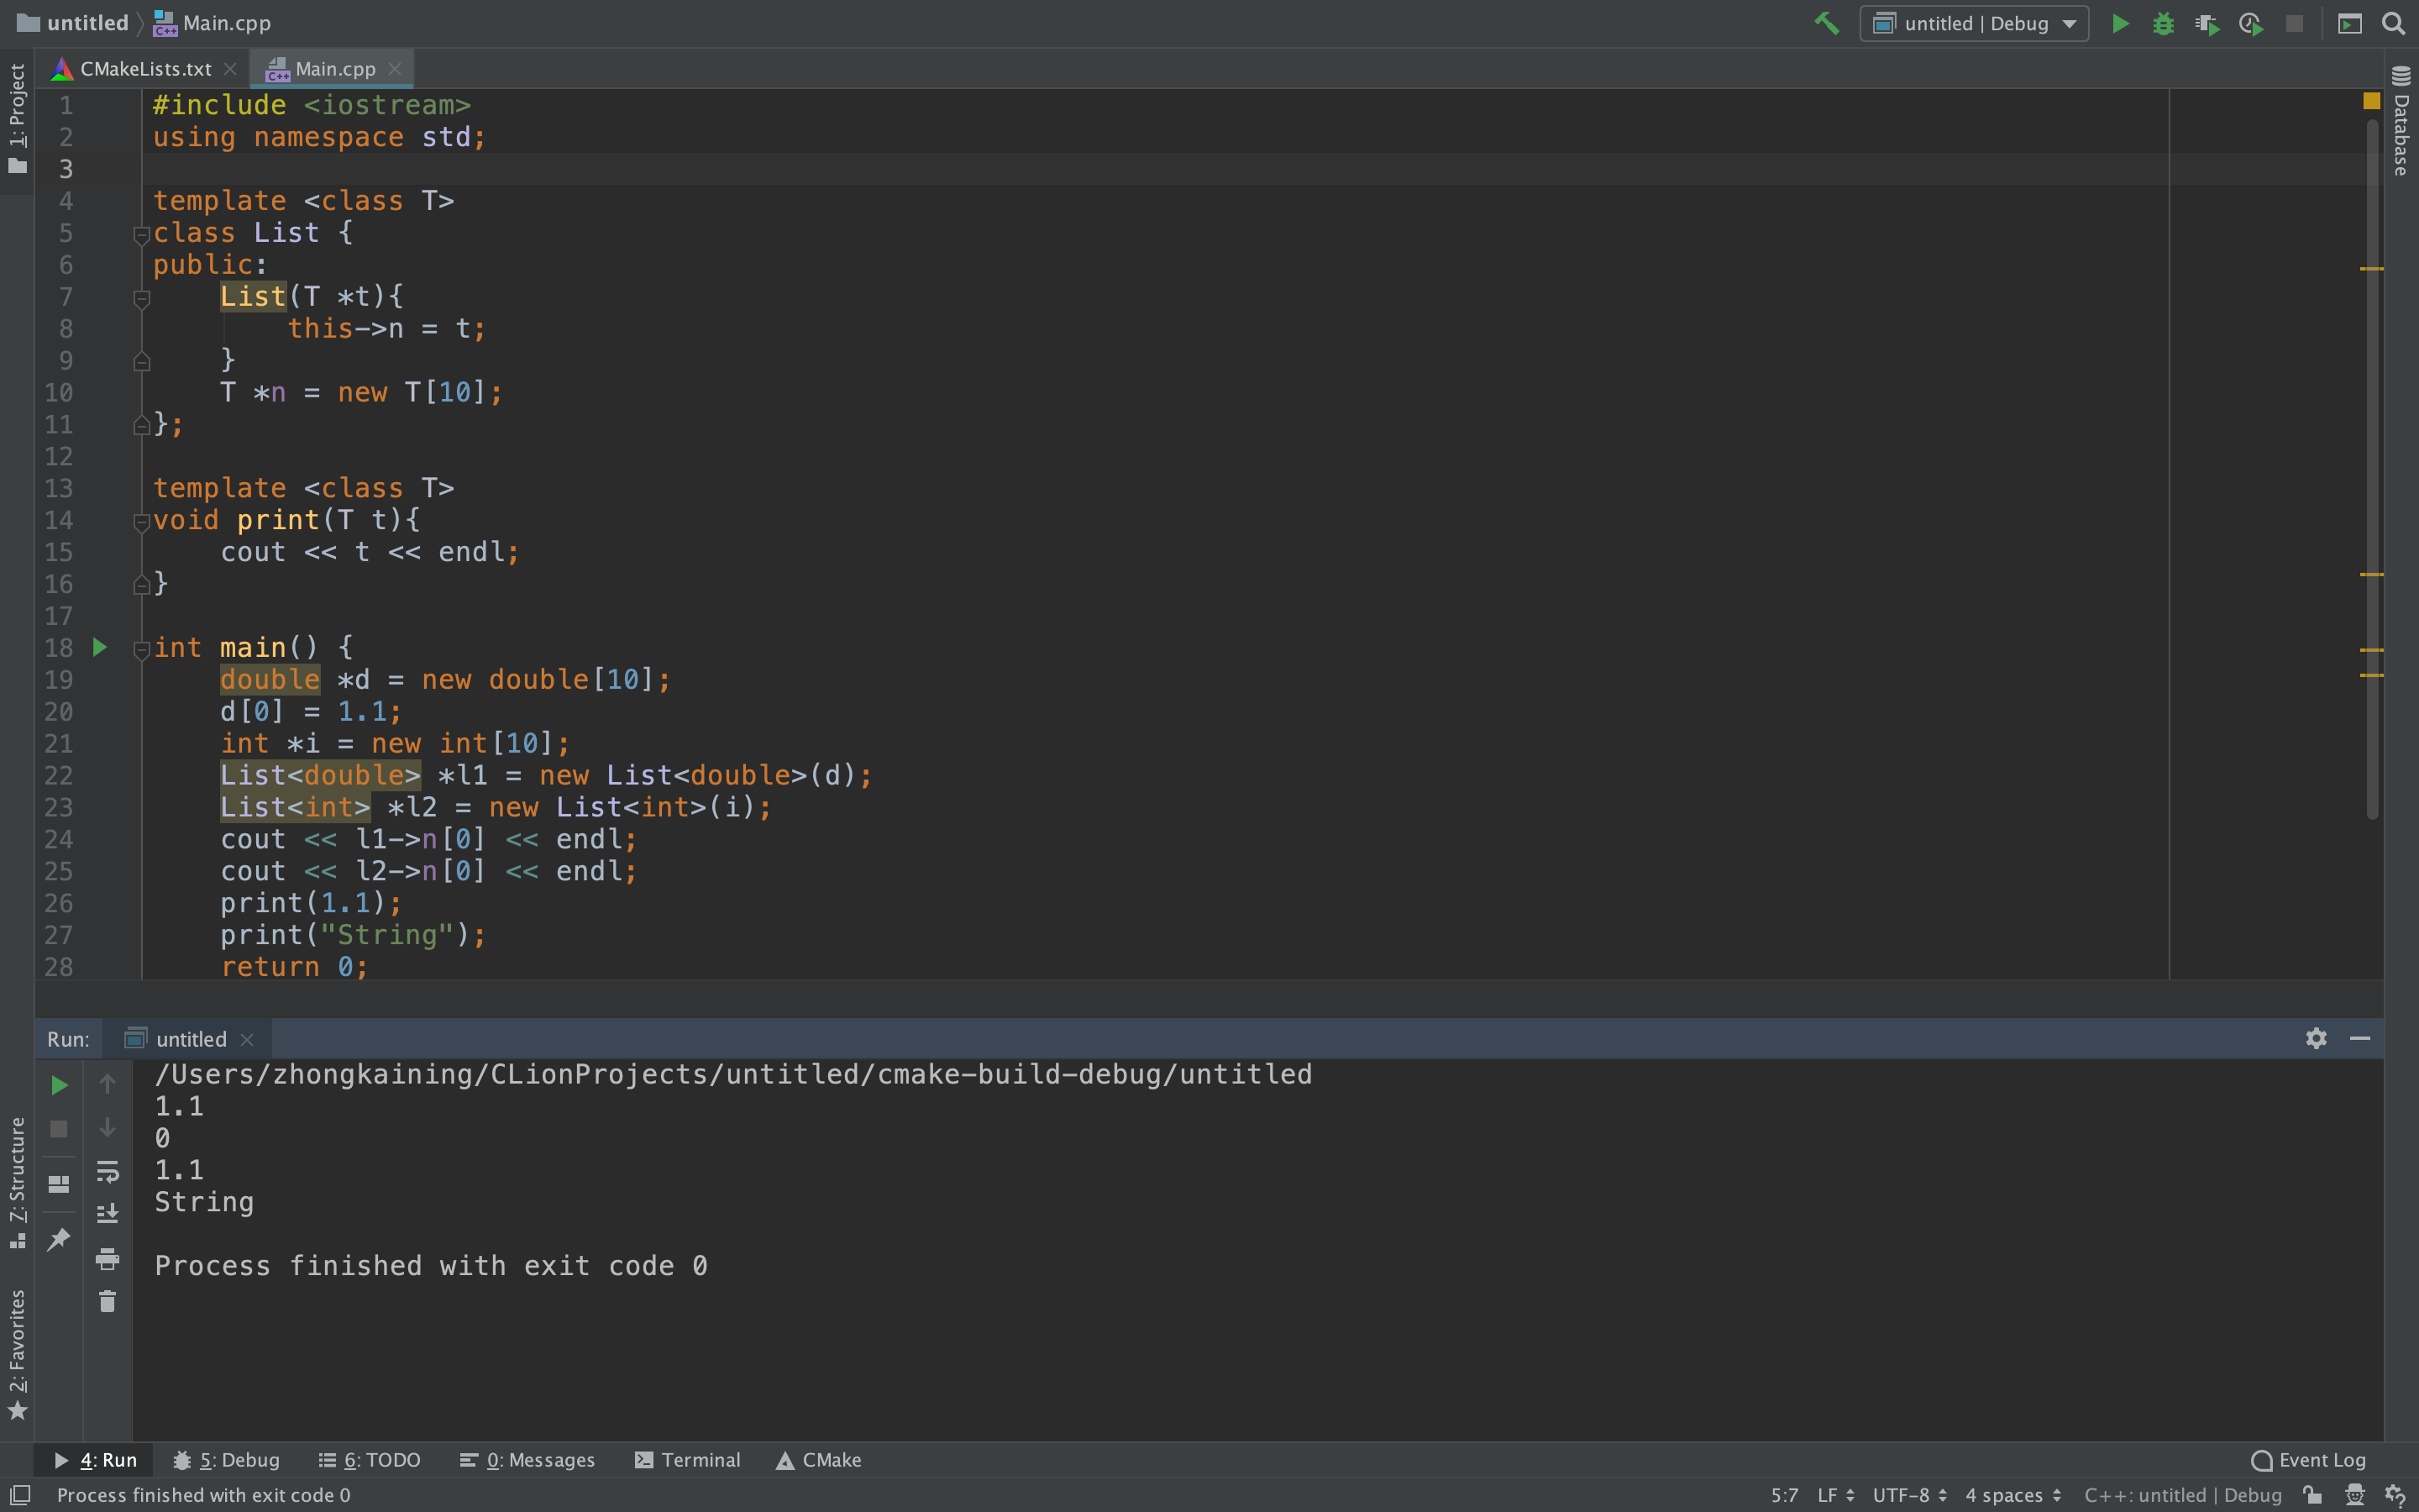Screen dimensions: 2419x1512
Task: Open the 4: Run tool tab
Action: tap(96, 1460)
